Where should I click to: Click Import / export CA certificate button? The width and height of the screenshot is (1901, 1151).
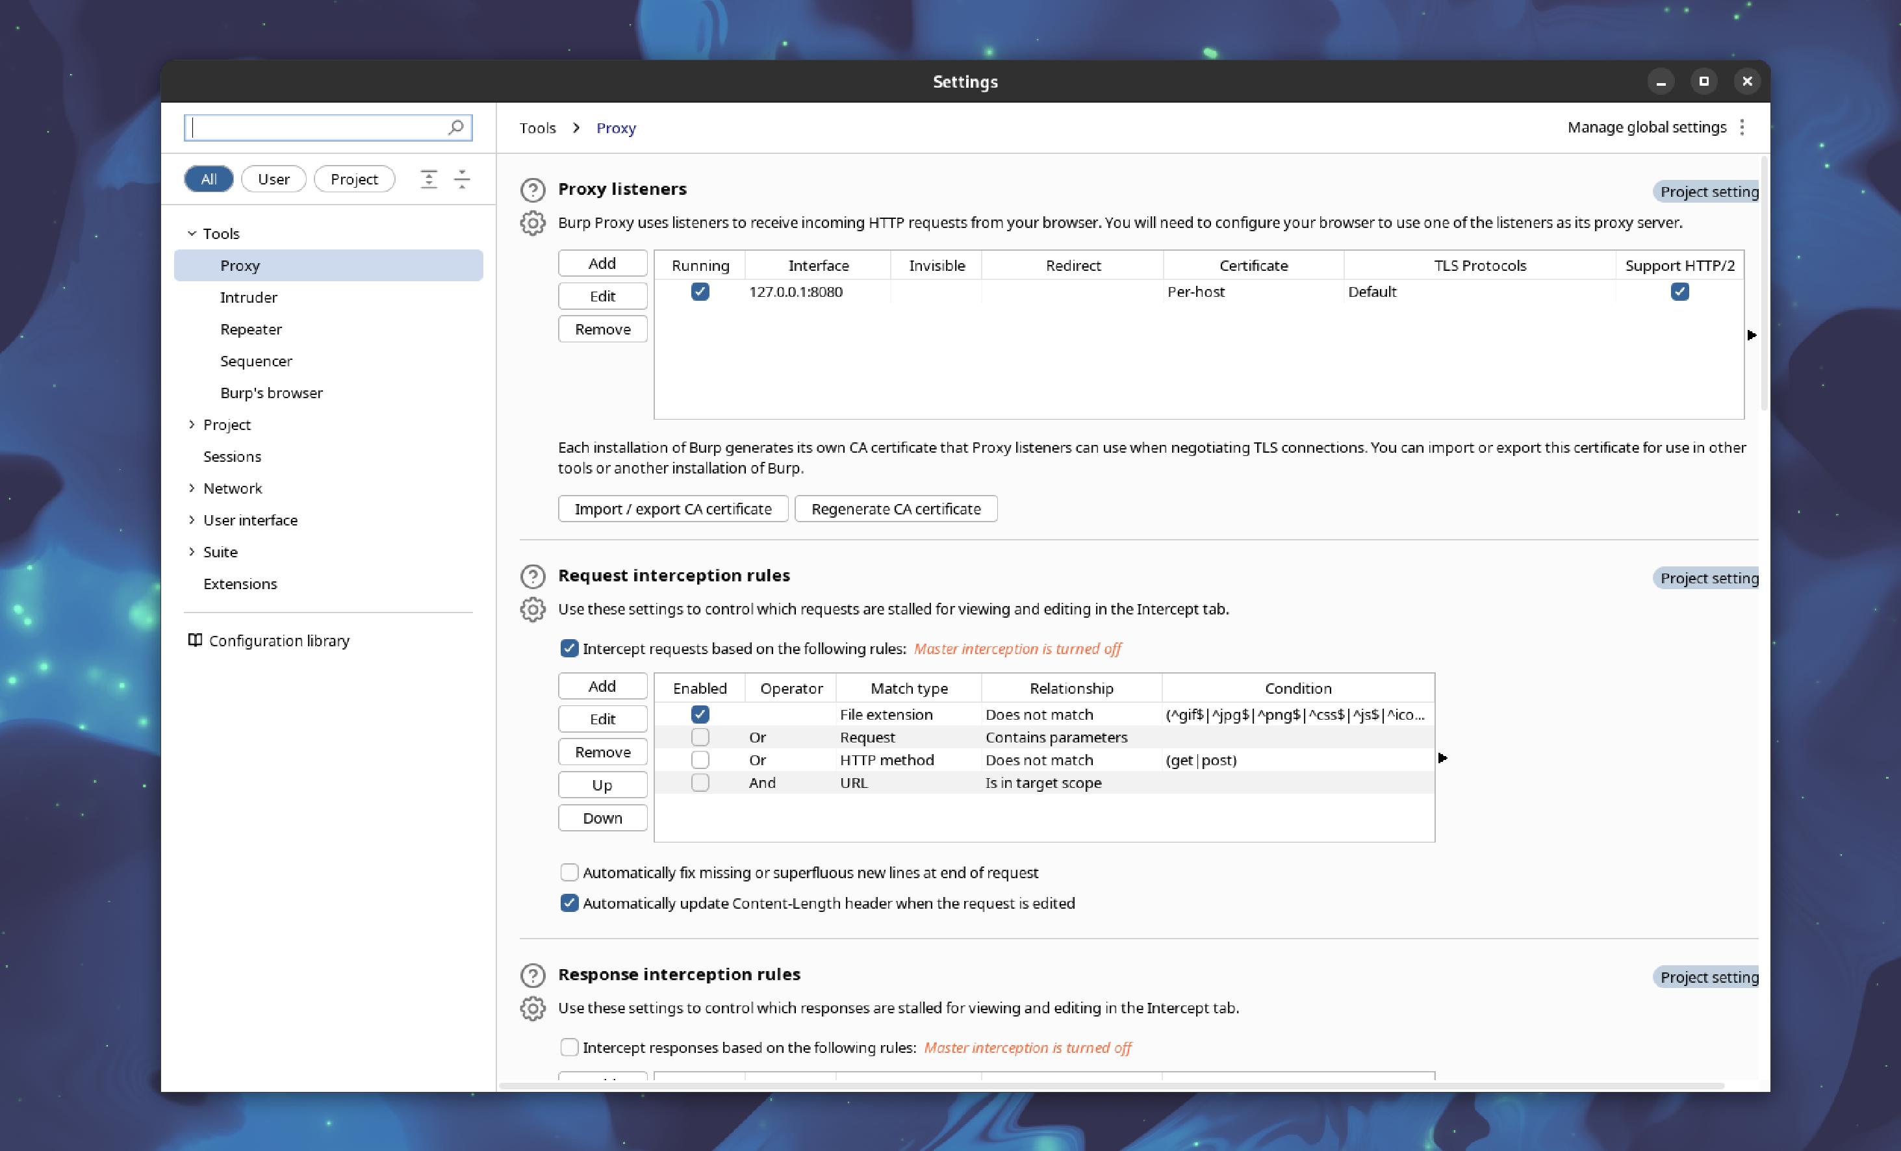674,508
